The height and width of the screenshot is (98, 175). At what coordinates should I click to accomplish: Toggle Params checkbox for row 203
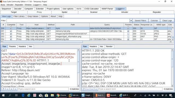click(128, 36)
